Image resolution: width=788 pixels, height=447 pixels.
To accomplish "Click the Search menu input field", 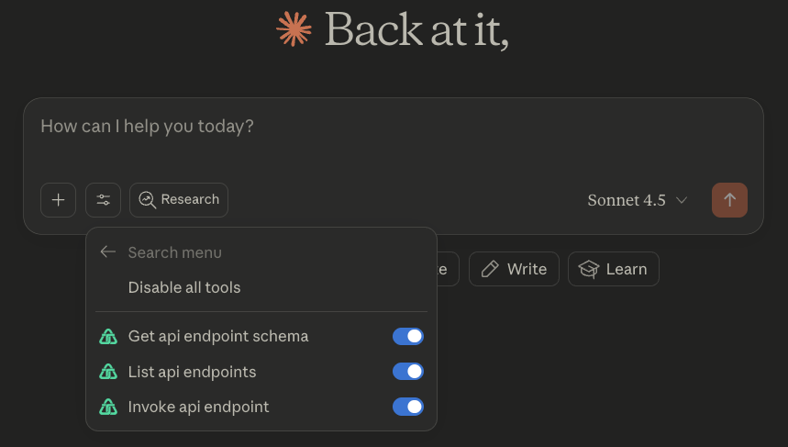I will (266, 252).
